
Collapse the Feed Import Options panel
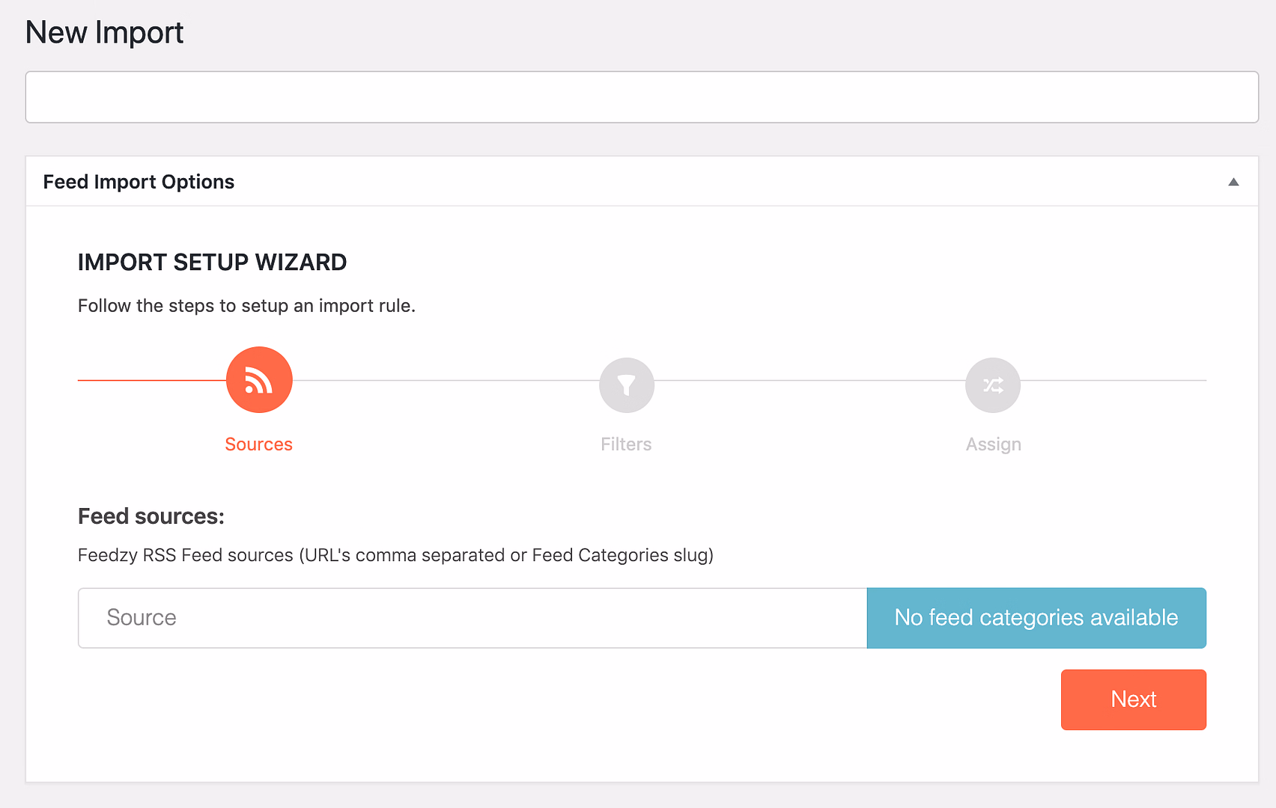[x=1235, y=181]
